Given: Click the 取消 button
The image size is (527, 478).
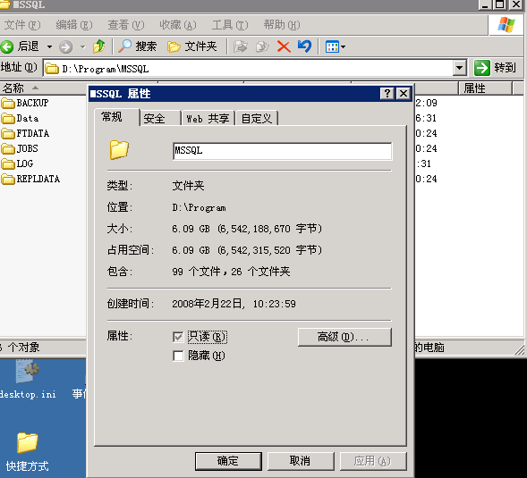Looking at the screenshot, I should click(x=301, y=461).
